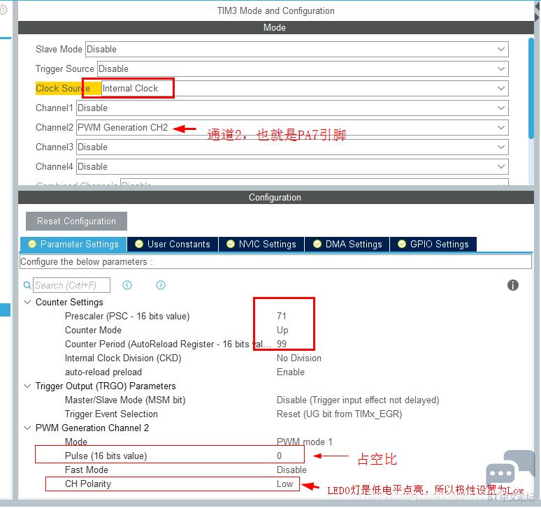Go to previous search result arrow
This screenshot has width=541, height=508.
point(127,285)
